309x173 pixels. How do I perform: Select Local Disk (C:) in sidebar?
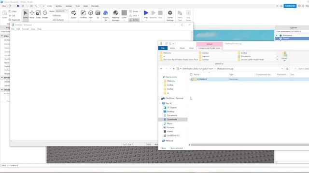point(173,136)
